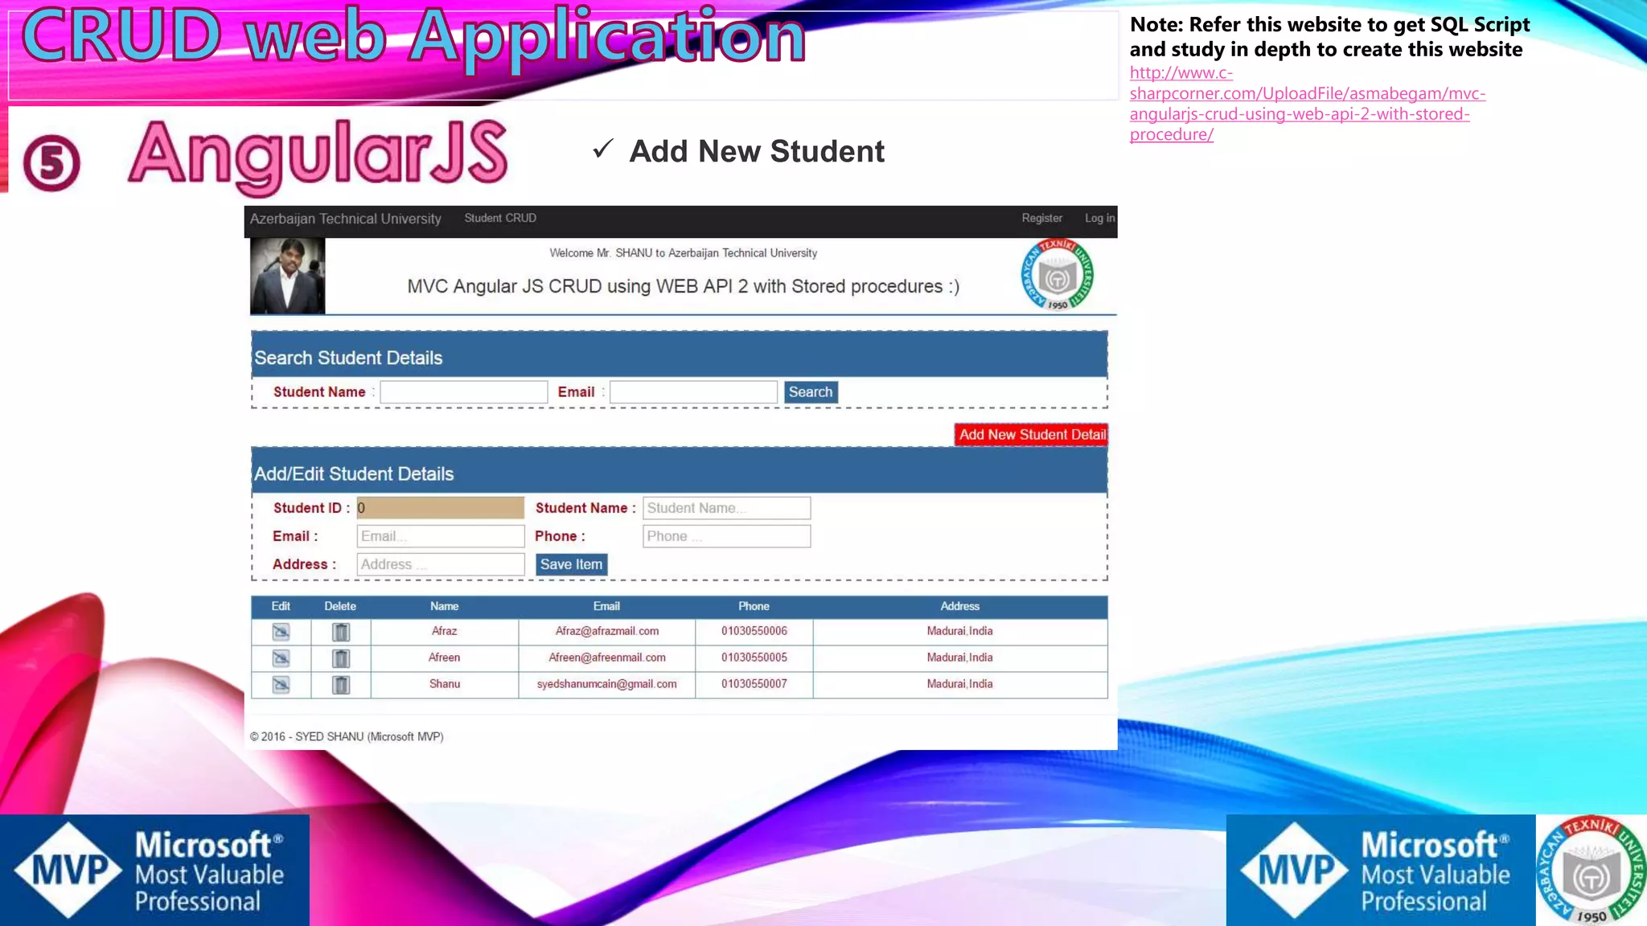Click the Search button
The image size is (1647, 926).
[811, 391]
